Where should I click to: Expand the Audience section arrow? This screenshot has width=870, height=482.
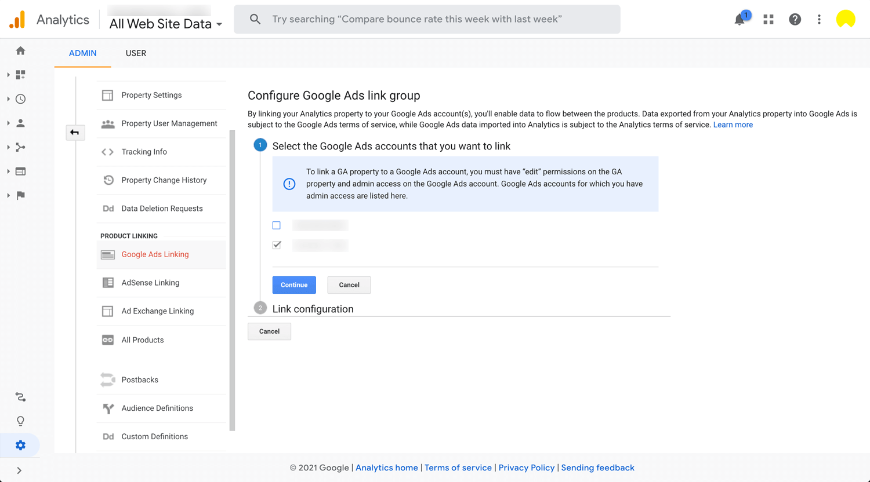(8, 123)
